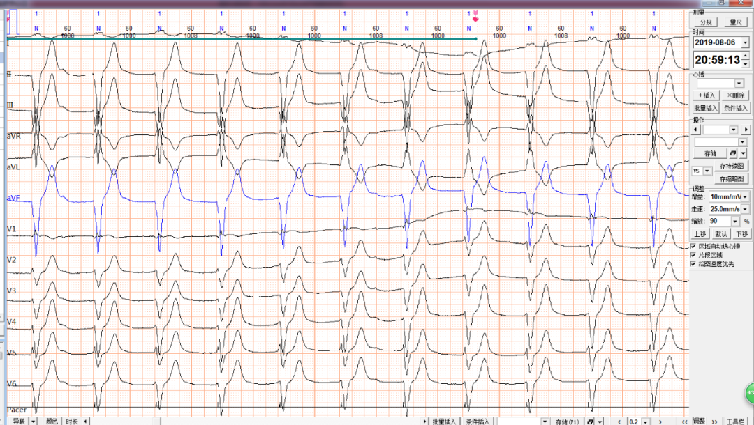Click the aVF lead label
This screenshot has height=425, width=754.
point(13,198)
